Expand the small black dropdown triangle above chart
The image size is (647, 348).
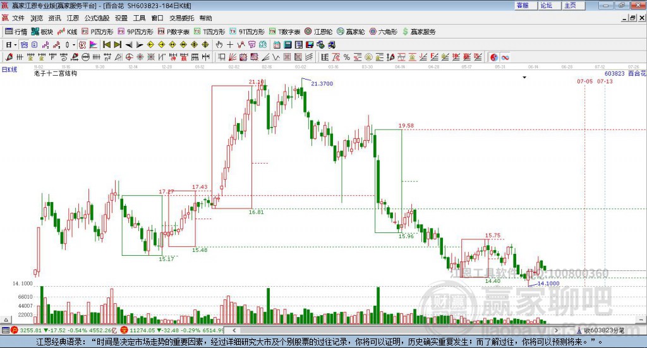click(524, 78)
